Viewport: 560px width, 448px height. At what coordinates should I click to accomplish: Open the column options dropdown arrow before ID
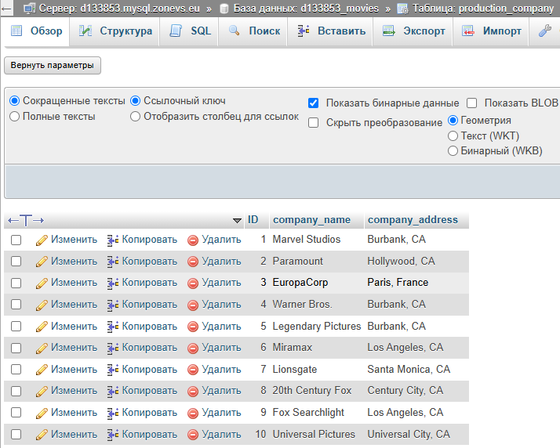coord(237,221)
